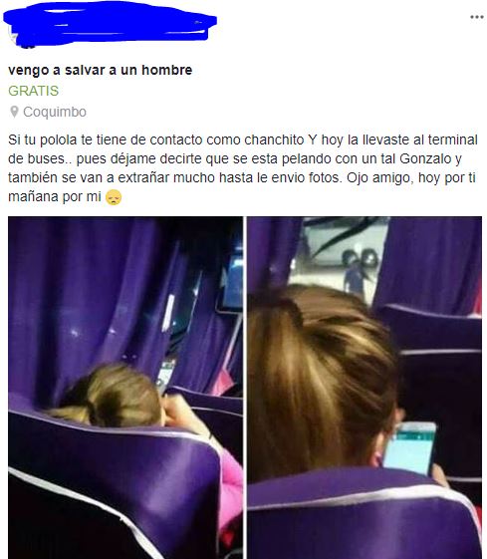Open the three-dot post options menu
The width and height of the screenshot is (487, 559).
[477, 17]
